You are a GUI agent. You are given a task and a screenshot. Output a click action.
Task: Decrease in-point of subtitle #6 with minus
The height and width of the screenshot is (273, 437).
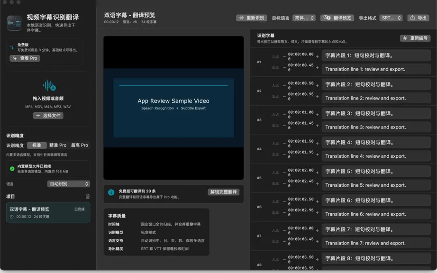click(x=284, y=201)
